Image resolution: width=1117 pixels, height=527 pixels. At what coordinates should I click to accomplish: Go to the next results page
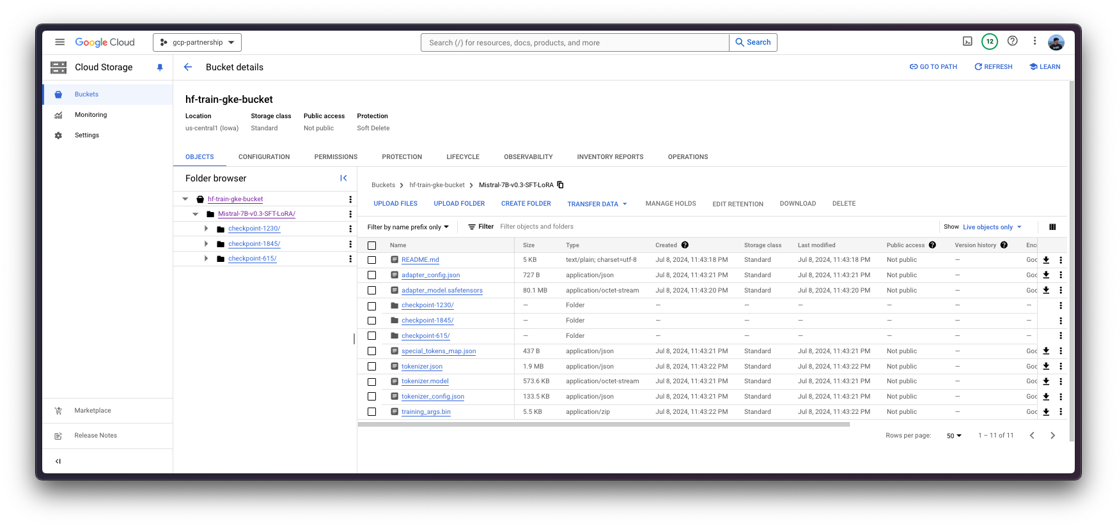pos(1052,436)
